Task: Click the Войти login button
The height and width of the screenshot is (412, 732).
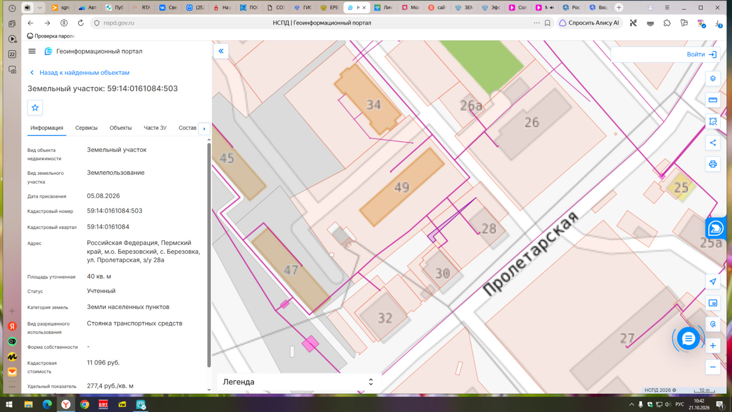Action: tap(701, 54)
